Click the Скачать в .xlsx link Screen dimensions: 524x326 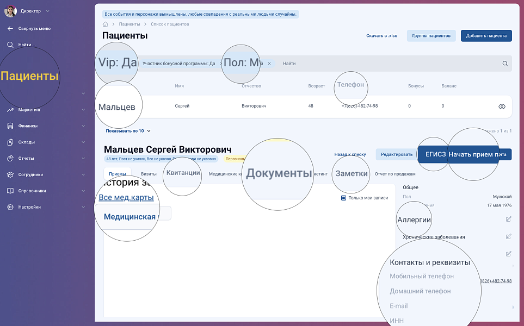(381, 36)
